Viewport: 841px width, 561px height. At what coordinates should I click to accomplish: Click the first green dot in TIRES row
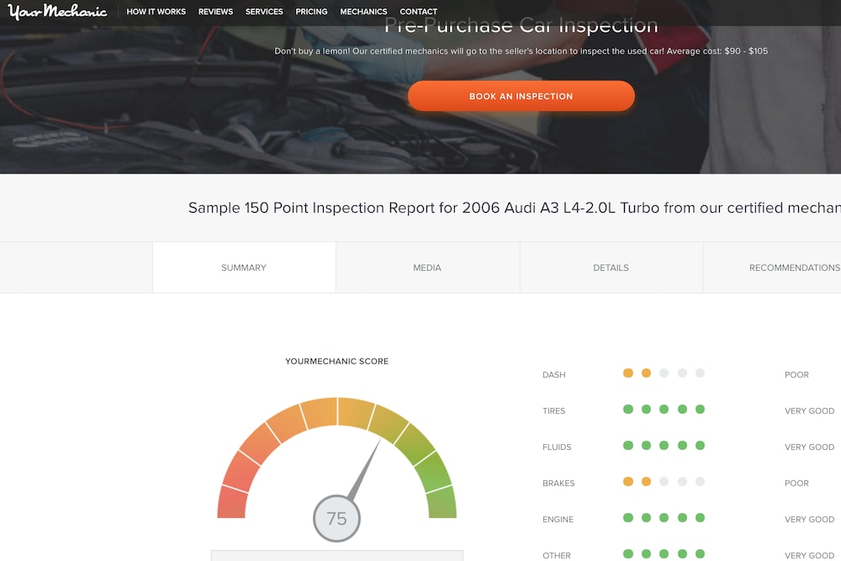pyautogui.click(x=628, y=410)
